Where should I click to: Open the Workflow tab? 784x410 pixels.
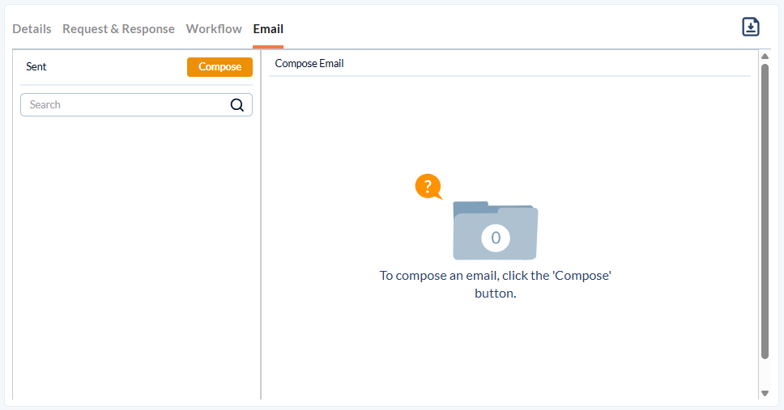coord(214,29)
